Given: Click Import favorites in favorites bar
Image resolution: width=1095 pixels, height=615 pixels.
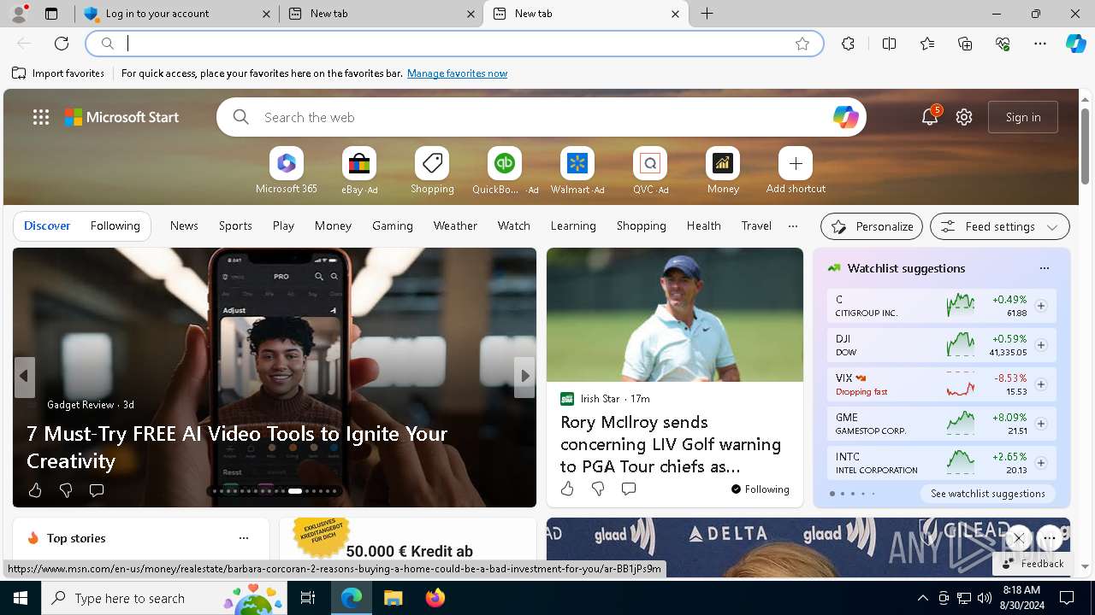Looking at the screenshot, I should tap(58, 73).
